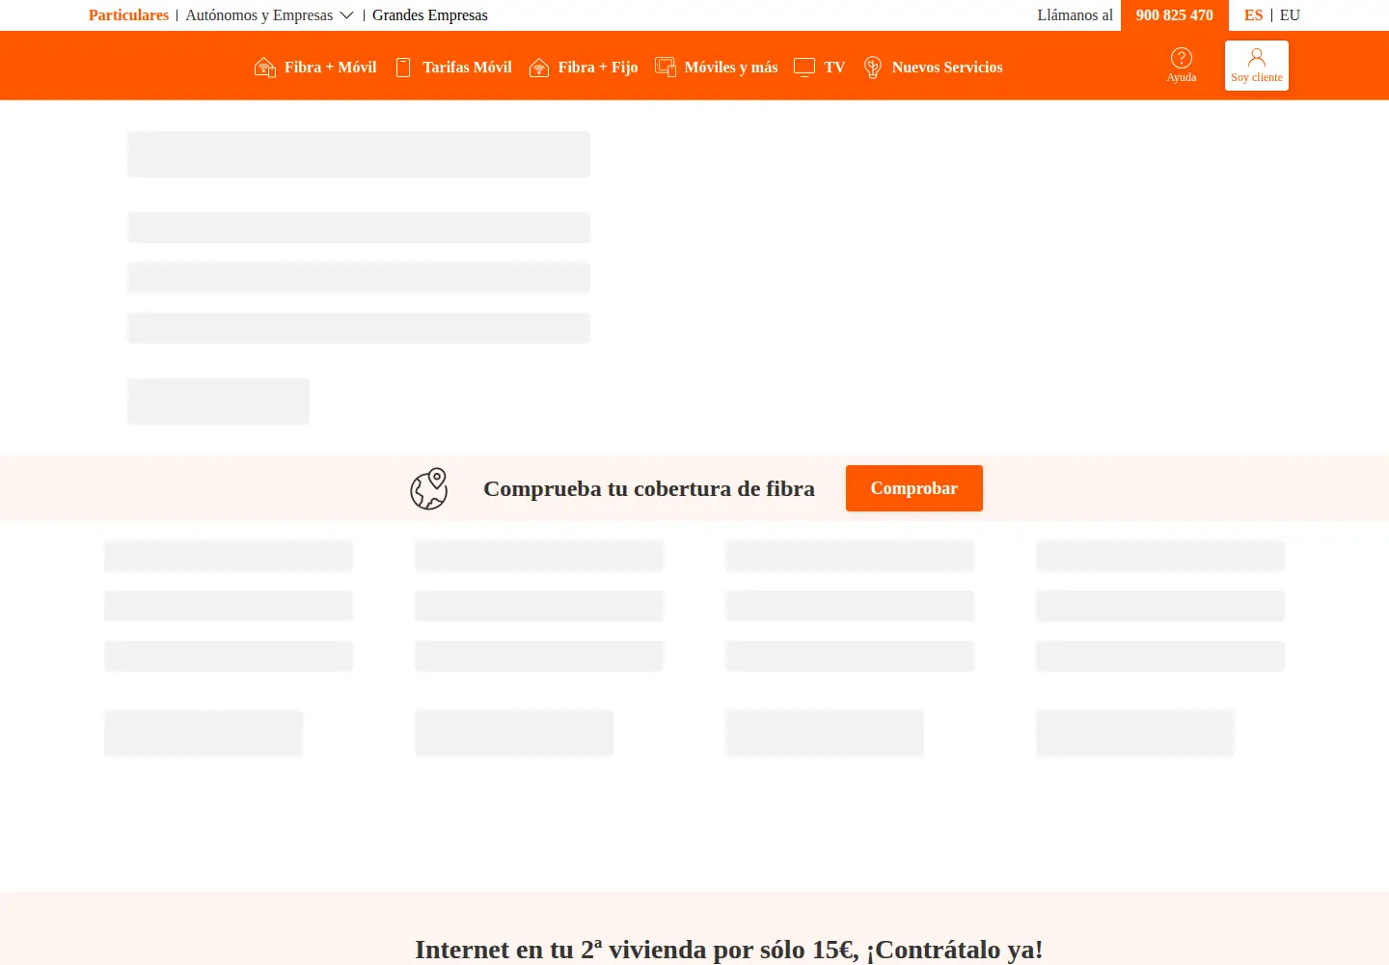This screenshot has height=965, width=1389.
Task: Click the 'Internet en tu 2ª vivienda' heading
Action: pyautogui.click(x=728, y=950)
